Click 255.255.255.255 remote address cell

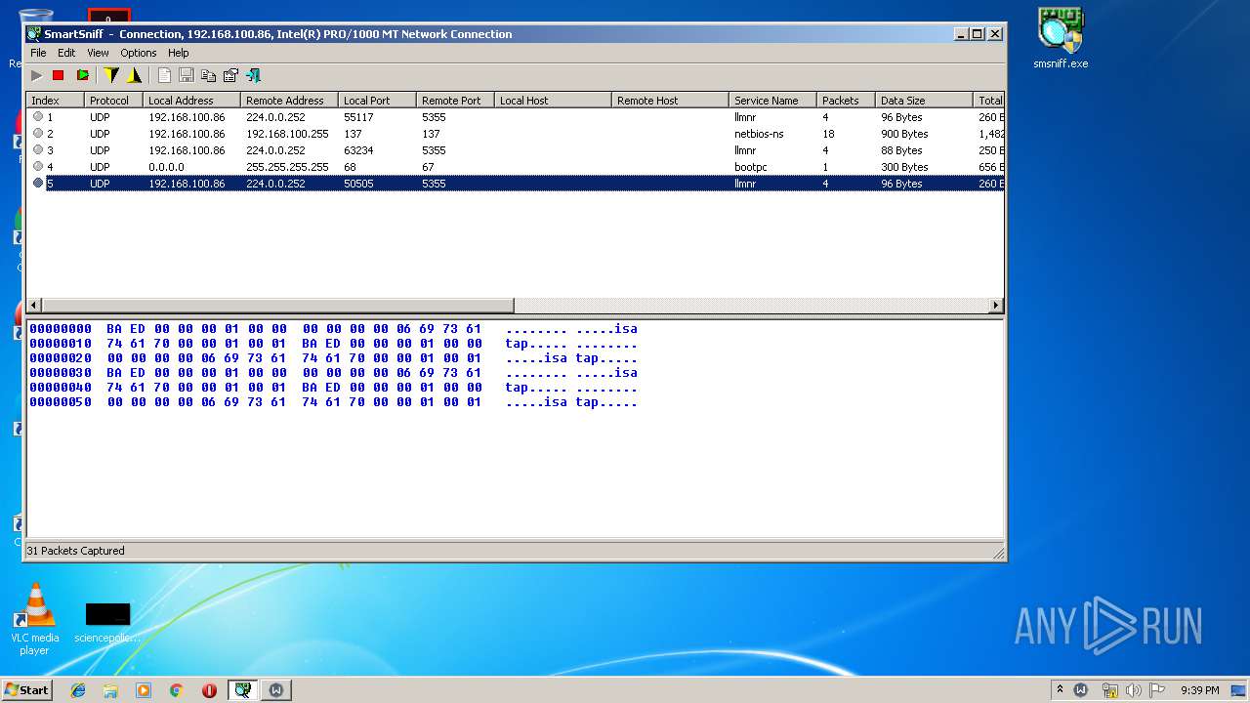pos(287,167)
